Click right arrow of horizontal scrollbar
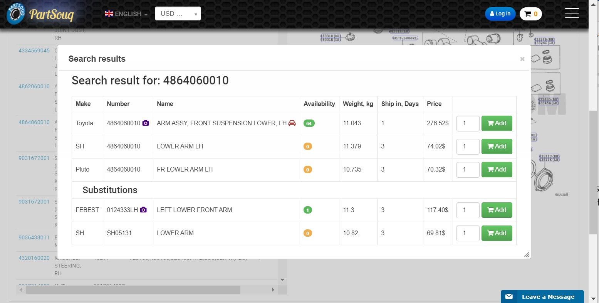This screenshot has width=599, height=303. tap(273, 290)
